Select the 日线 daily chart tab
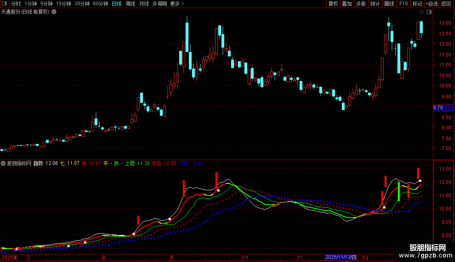455x262 pixels. pyautogui.click(x=117, y=4)
